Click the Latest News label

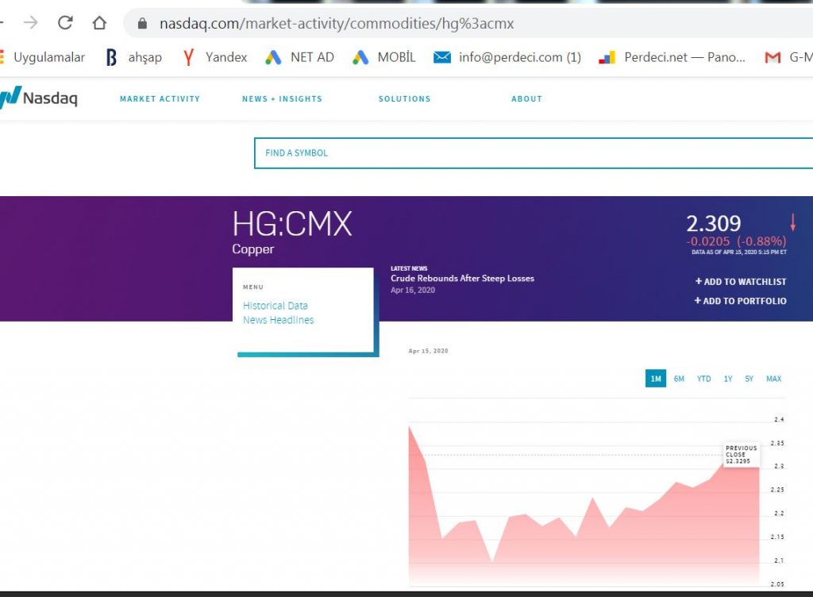(409, 268)
